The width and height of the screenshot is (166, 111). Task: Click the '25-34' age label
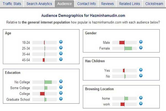point(26,49)
